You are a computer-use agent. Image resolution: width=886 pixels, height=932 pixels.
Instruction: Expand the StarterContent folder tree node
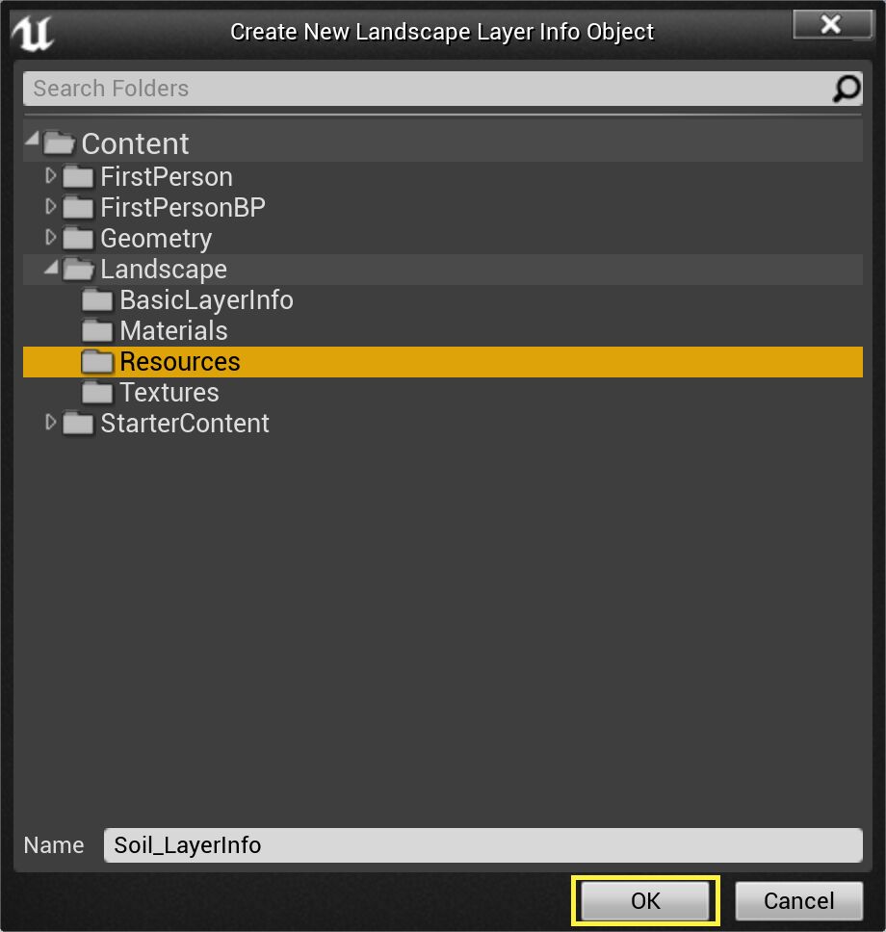pyautogui.click(x=50, y=423)
